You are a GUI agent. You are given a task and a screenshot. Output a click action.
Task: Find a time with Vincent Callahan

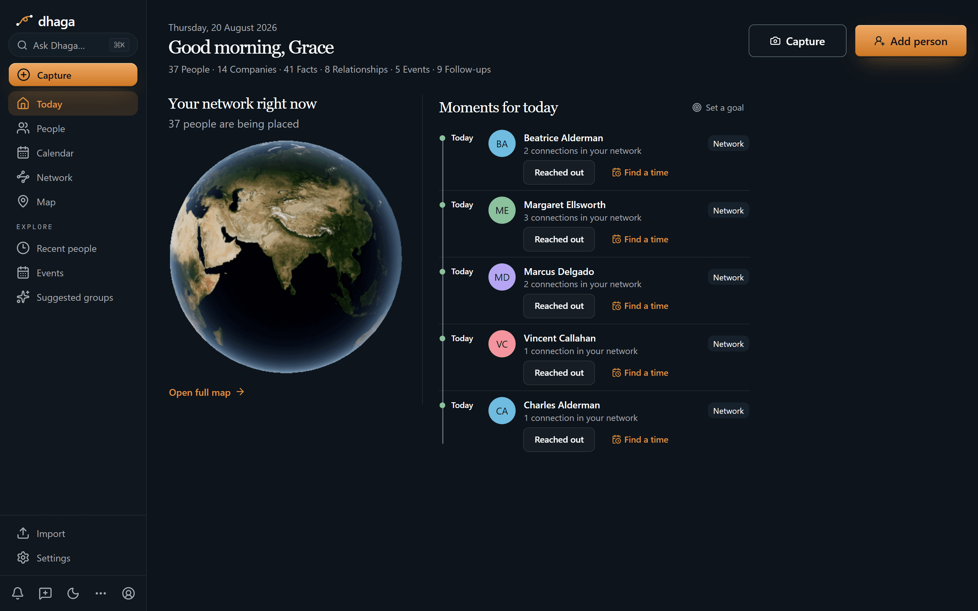[x=640, y=373]
